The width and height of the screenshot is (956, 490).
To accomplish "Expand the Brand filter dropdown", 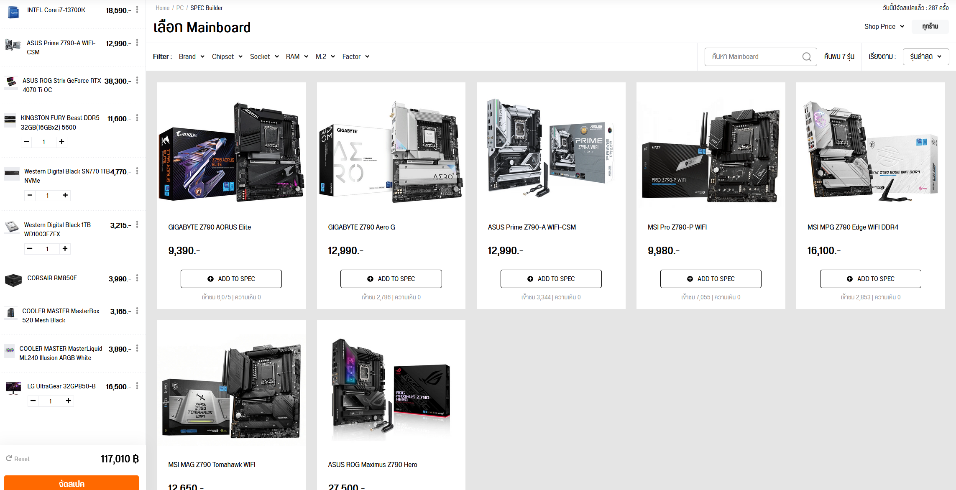I will pyautogui.click(x=192, y=56).
